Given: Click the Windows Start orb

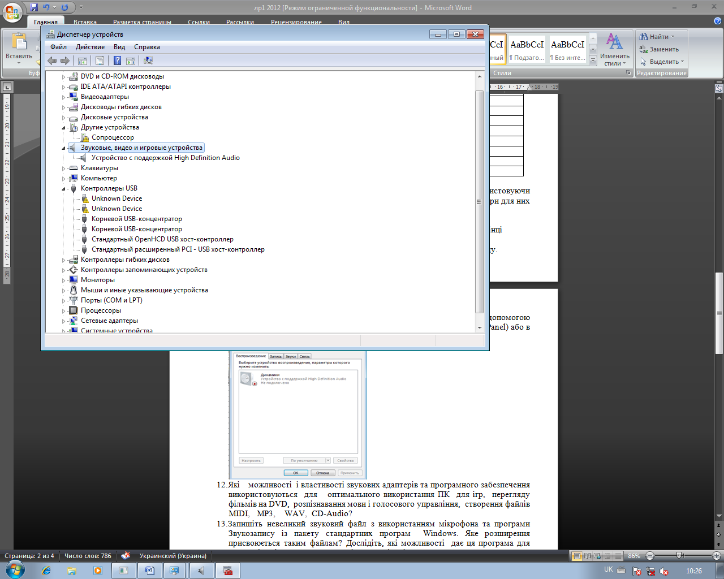Looking at the screenshot, I should coord(14,569).
